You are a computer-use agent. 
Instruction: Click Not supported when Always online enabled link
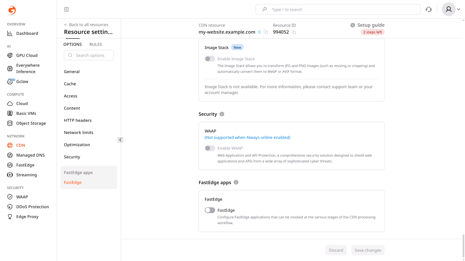tap(247, 137)
